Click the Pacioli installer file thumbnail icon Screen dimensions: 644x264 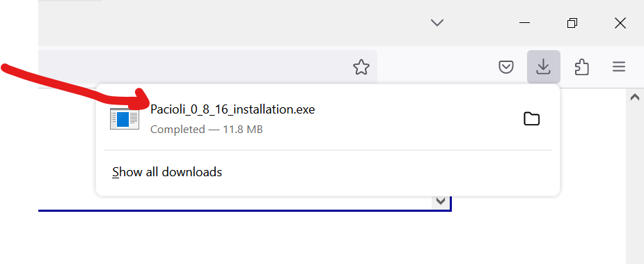click(125, 119)
